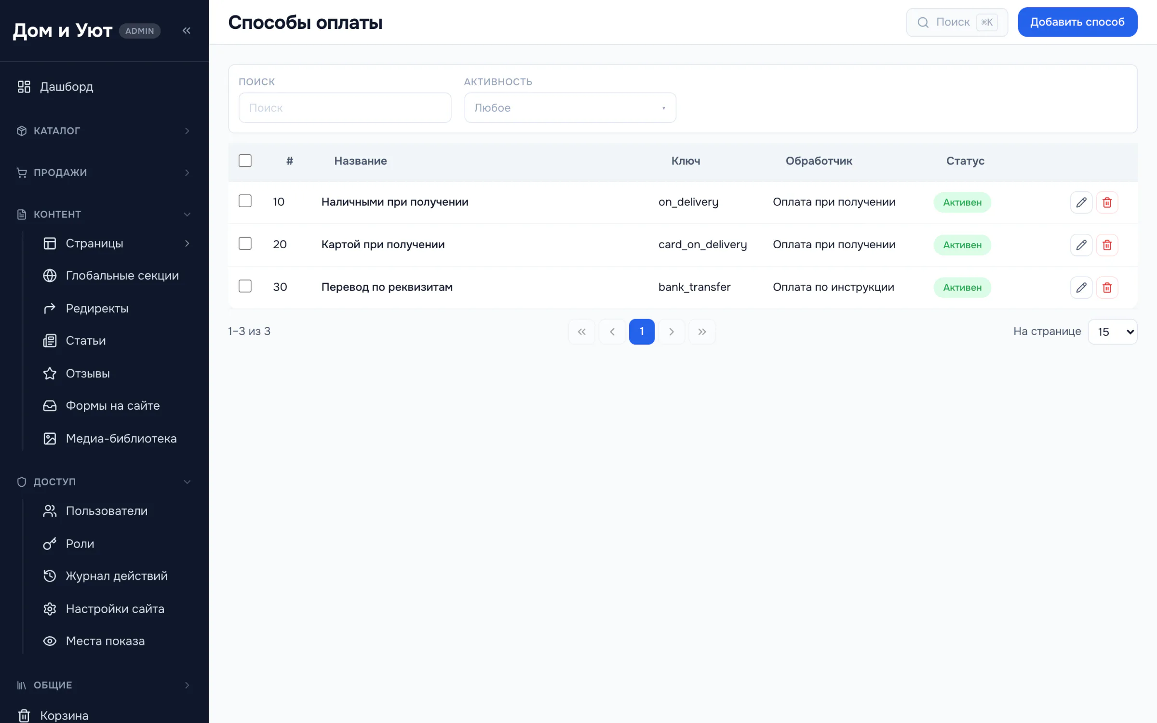1157x723 pixels.
Task: Open the Активность filter dropdown
Action: tap(570, 108)
